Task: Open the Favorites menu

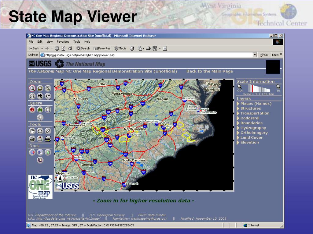Action: (x=63, y=41)
